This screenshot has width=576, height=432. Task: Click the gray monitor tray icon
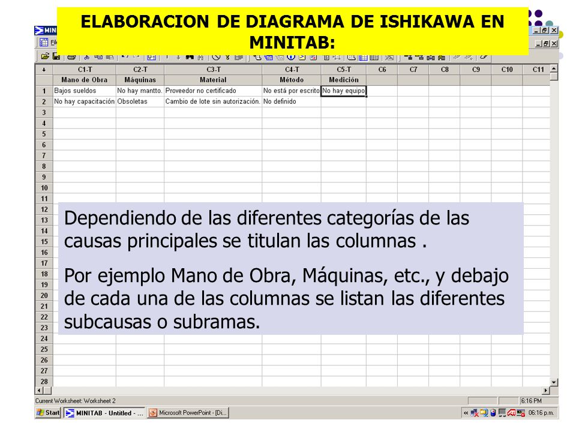pyautogui.click(x=502, y=413)
